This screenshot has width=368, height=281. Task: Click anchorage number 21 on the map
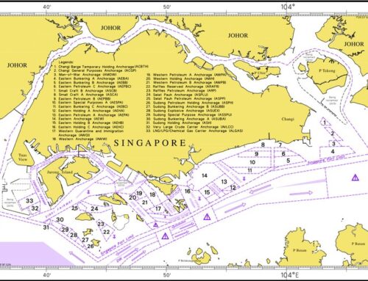[x=145, y=202]
